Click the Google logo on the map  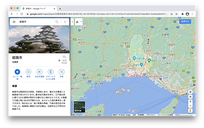click(133, 111)
